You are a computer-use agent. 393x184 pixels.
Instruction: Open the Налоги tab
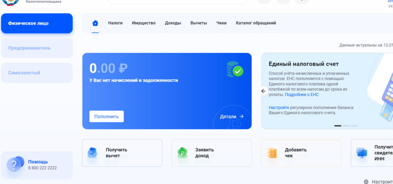pyautogui.click(x=115, y=23)
